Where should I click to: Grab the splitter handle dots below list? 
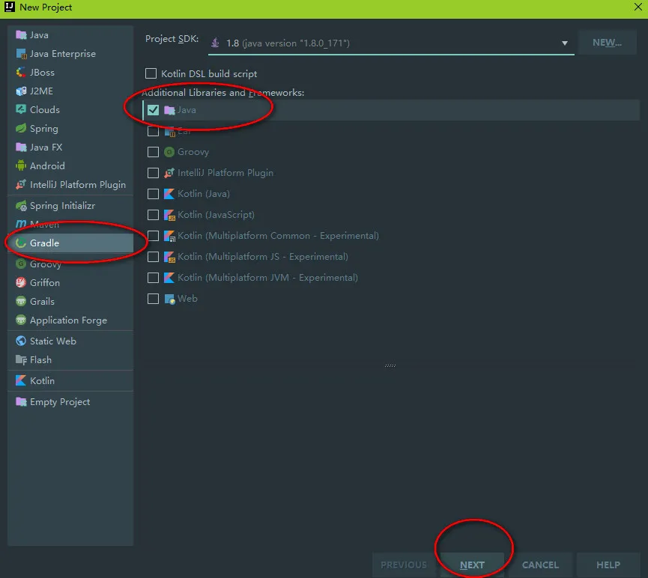pos(390,365)
